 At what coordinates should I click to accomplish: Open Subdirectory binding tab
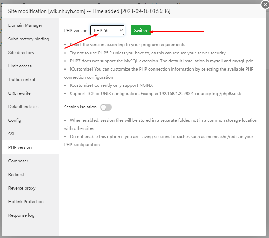click(30, 39)
